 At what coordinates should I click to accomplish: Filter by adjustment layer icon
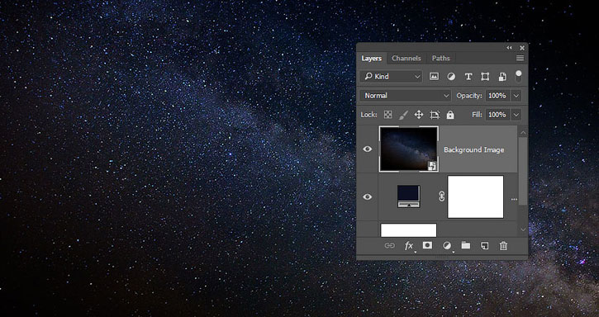pos(451,77)
